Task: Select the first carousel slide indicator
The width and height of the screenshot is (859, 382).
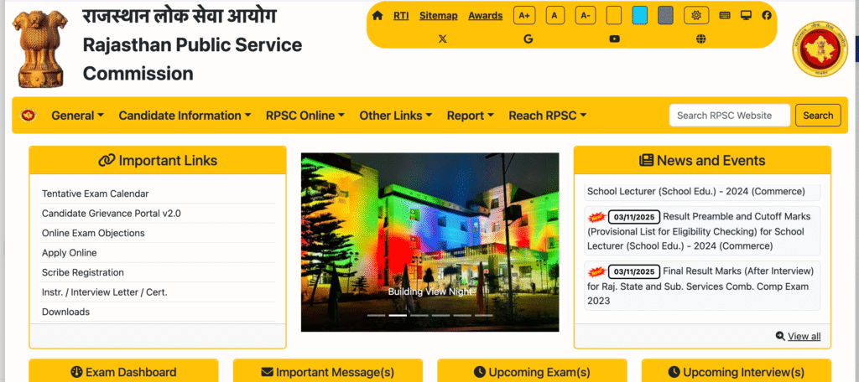Action: [377, 315]
